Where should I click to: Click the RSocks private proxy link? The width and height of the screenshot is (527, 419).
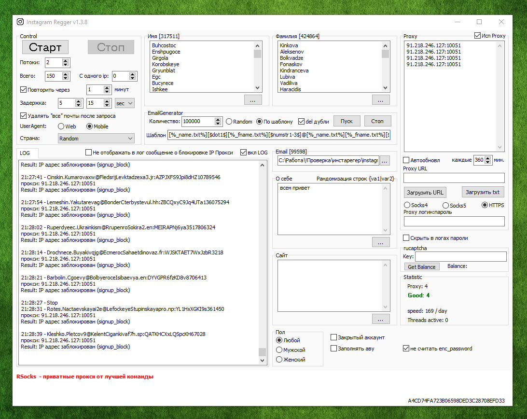coord(85,377)
